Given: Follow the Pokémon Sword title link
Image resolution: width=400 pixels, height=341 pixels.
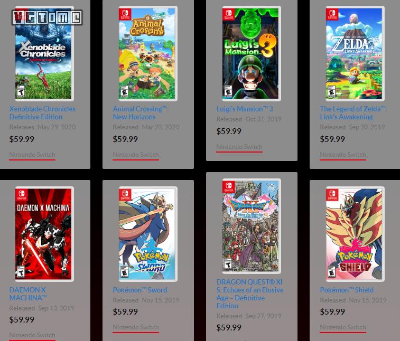Looking at the screenshot, I should coord(140,290).
